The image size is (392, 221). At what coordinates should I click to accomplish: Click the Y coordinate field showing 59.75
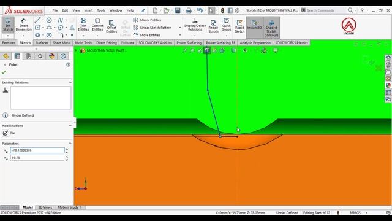click(x=37, y=158)
